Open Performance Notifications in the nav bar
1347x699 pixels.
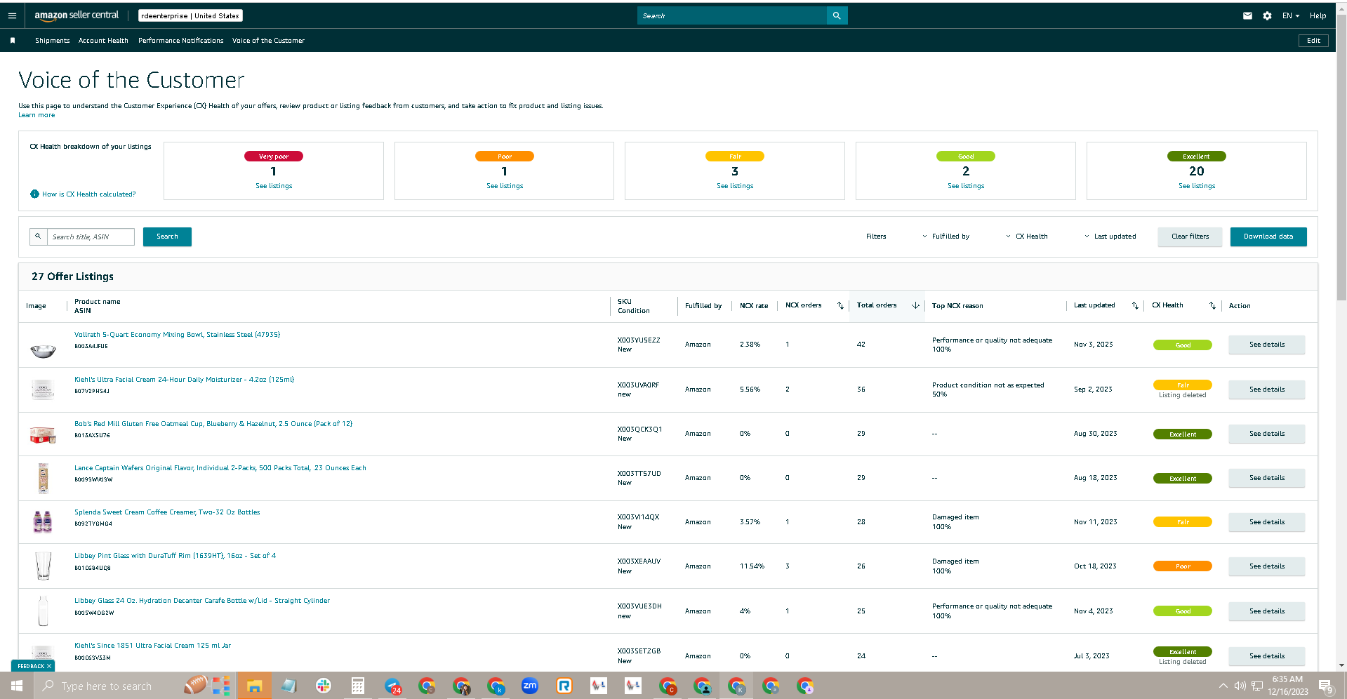(x=181, y=41)
